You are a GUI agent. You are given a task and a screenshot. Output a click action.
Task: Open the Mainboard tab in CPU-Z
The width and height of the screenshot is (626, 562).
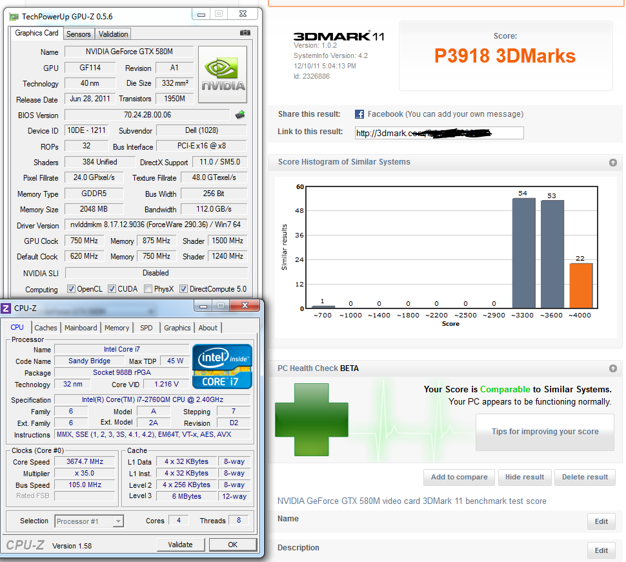pyautogui.click(x=81, y=328)
